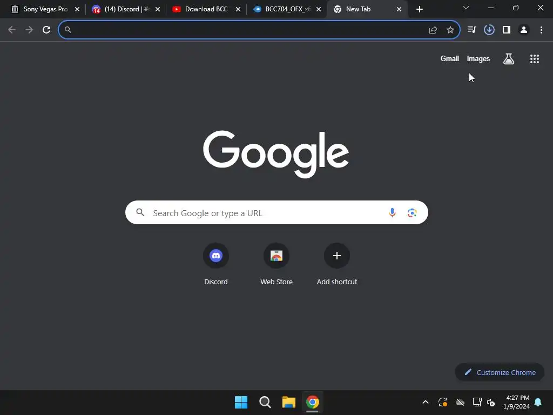
Task: Click the magnifier icon in the Google search box
Action: tap(140, 212)
